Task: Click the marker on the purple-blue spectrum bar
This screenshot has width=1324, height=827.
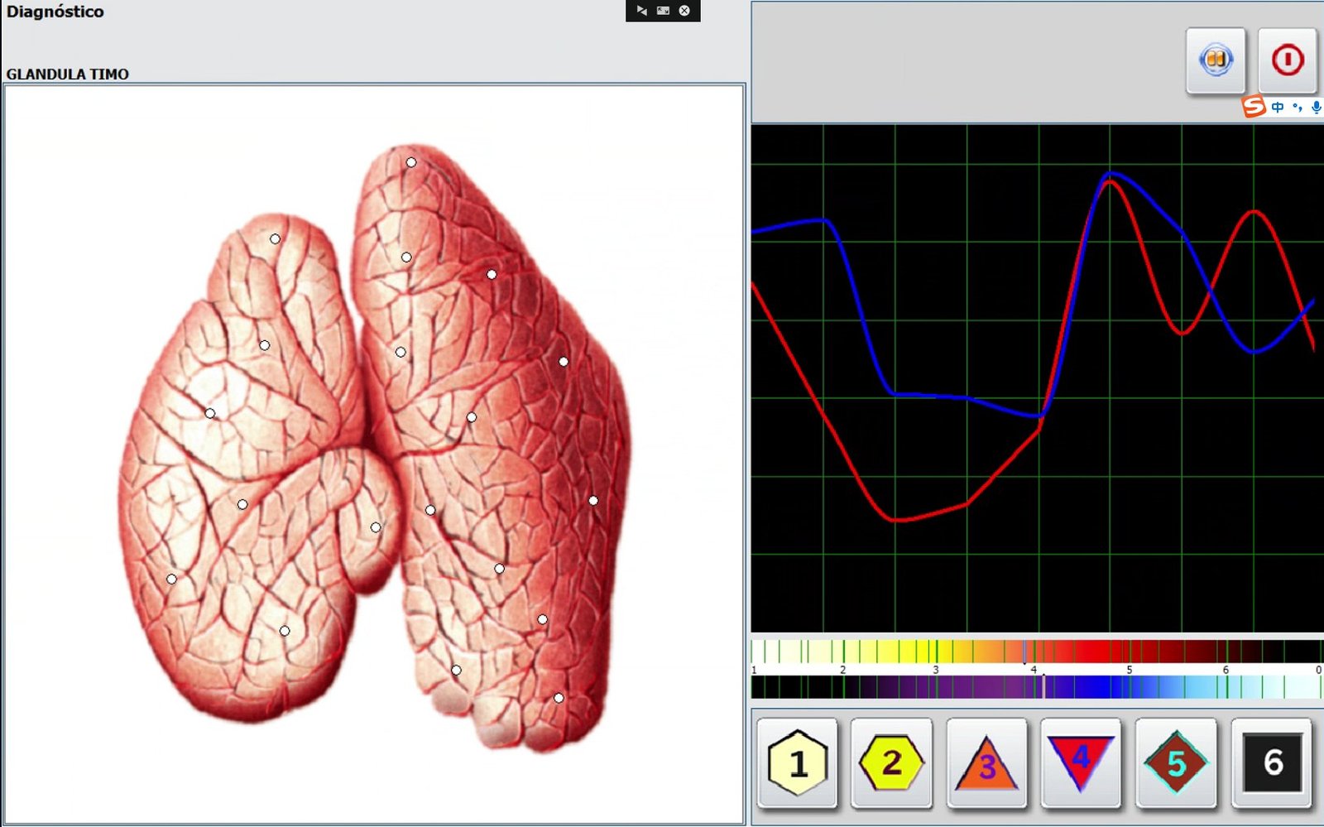Action: click(x=1043, y=686)
